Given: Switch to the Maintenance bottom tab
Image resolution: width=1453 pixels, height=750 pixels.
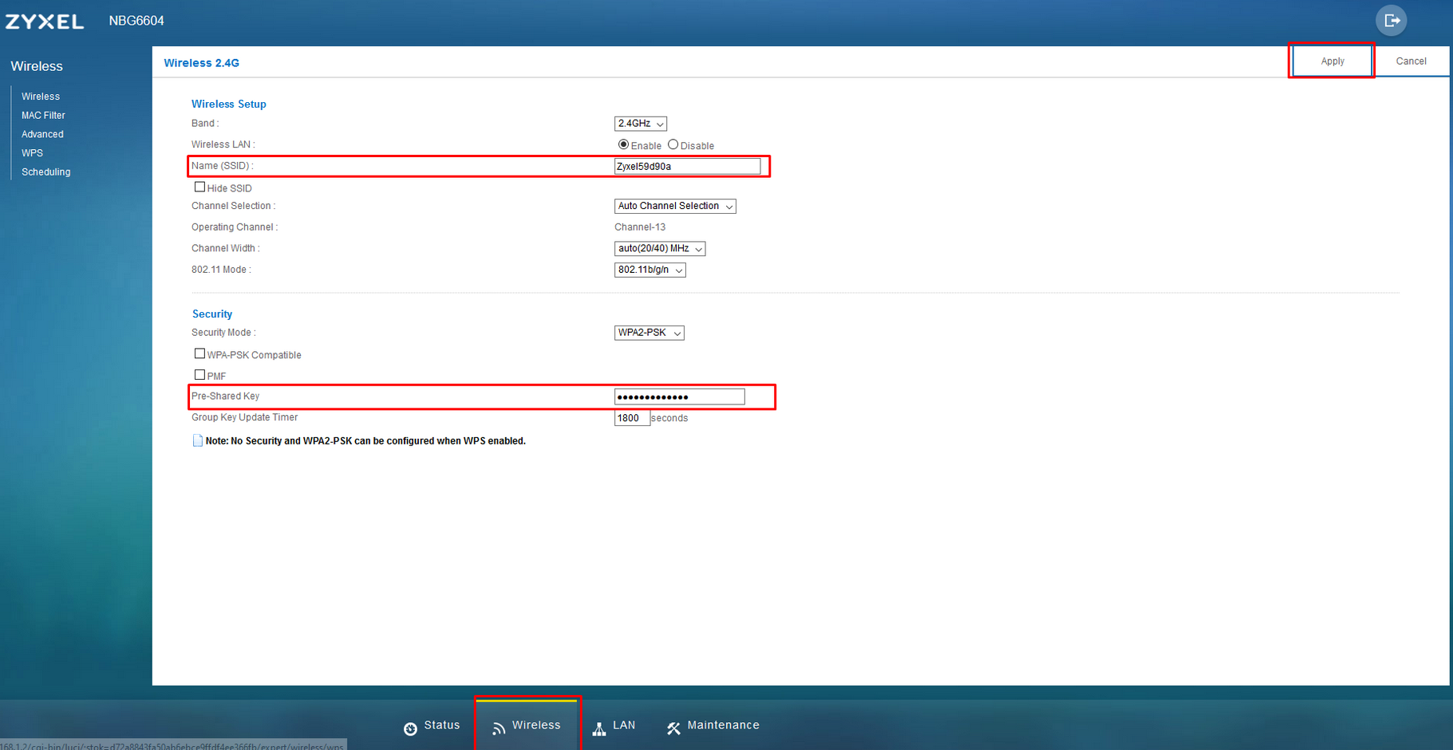Looking at the screenshot, I should point(713,725).
